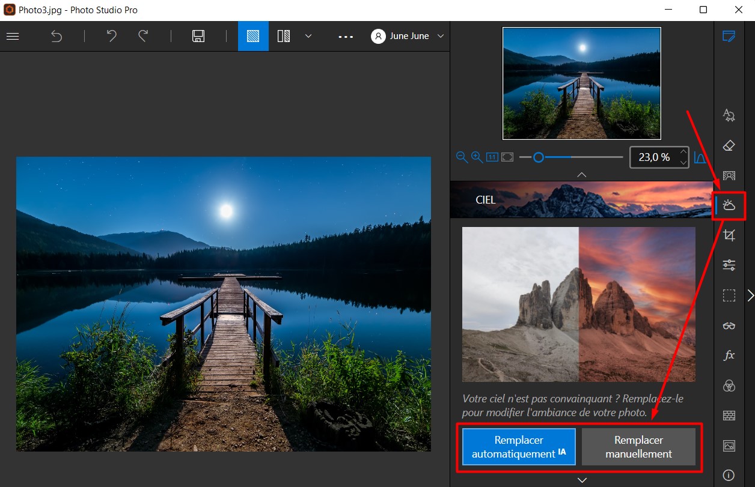Open the adjustment sliders tool

click(729, 265)
